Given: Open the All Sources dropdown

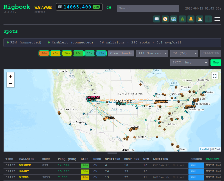Looking at the screenshot, I should tap(152, 53).
